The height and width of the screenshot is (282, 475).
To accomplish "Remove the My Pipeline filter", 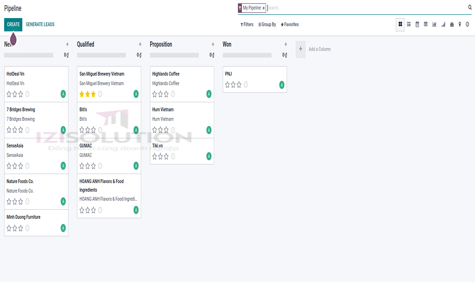I will tap(263, 8).
